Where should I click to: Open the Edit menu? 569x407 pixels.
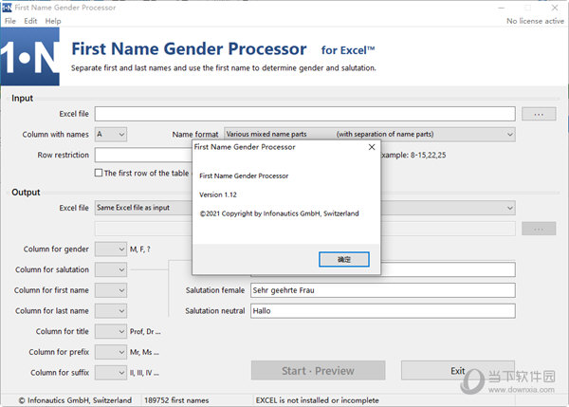[30, 21]
